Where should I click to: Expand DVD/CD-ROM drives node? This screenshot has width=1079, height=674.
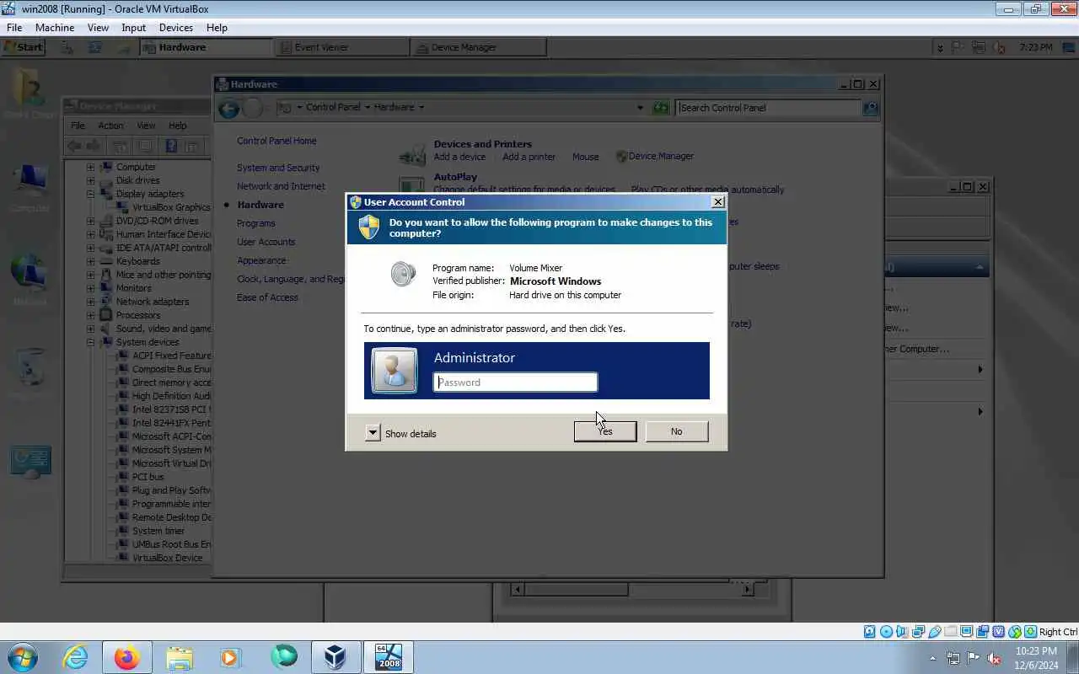(x=90, y=221)
